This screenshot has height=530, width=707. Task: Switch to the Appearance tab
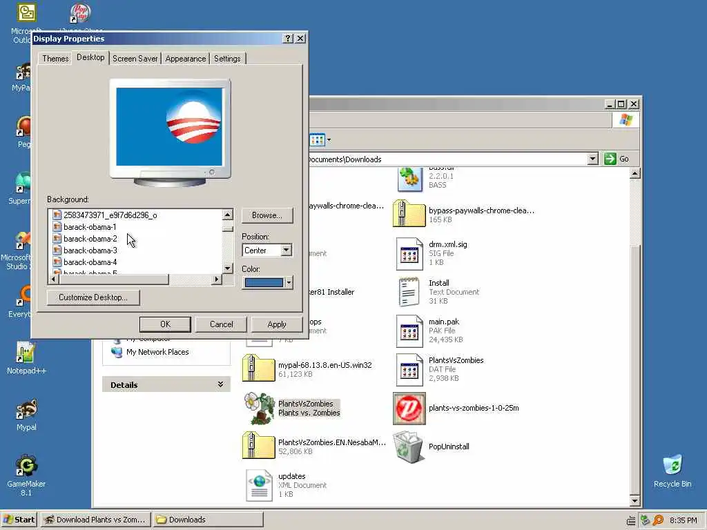coord(185,59)
